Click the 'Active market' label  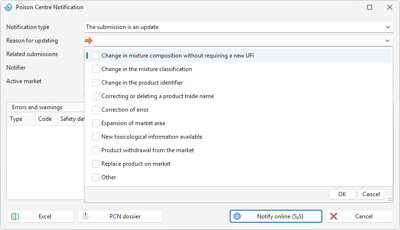tap(24, 81)
